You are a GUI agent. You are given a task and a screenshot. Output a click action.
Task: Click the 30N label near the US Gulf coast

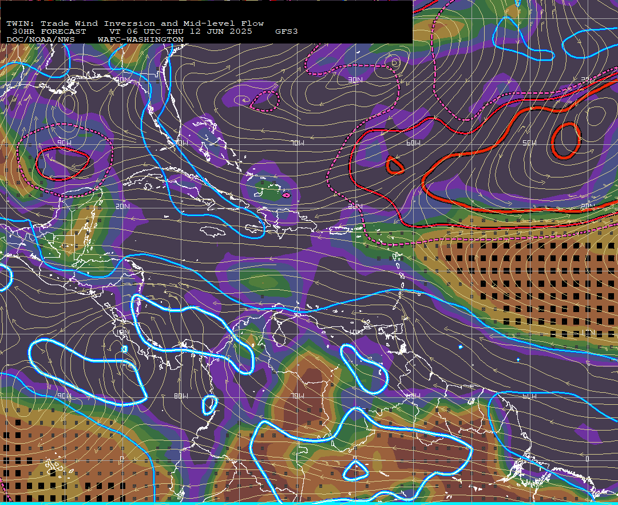pyautogui.click(x=122, y=80)
